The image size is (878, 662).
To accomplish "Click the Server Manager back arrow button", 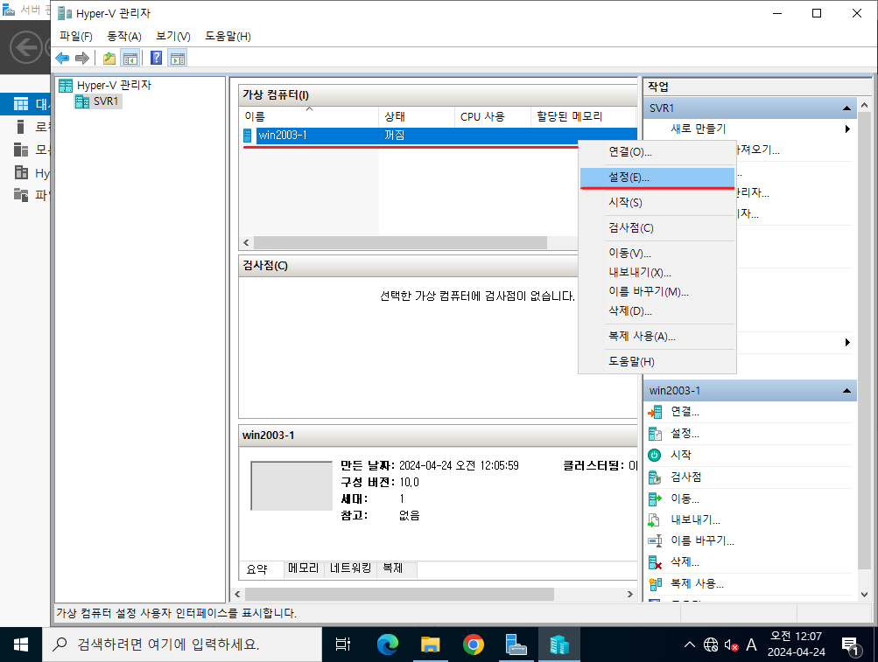I will pos(25,47).
